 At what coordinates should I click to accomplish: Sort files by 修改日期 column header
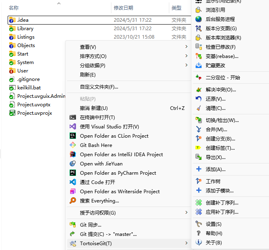[x=123, y=8]
